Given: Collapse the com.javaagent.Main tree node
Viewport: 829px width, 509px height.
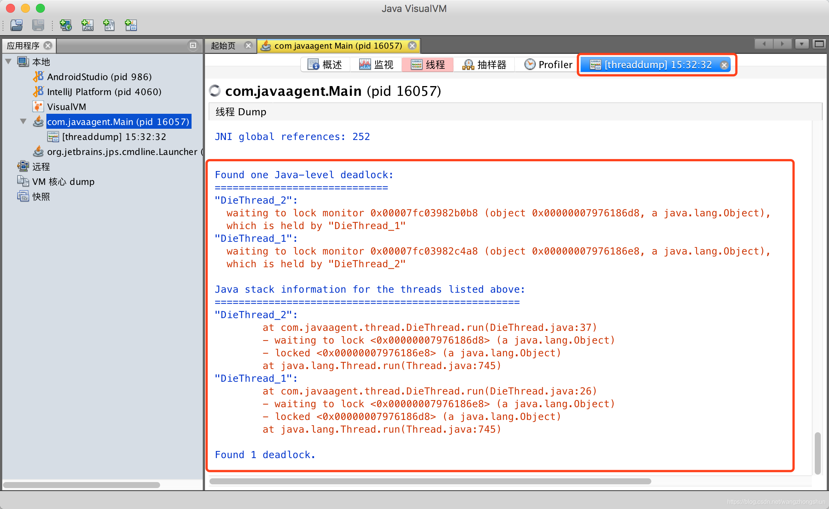Looking at the screenshot, I should click(x=24, y=121).
